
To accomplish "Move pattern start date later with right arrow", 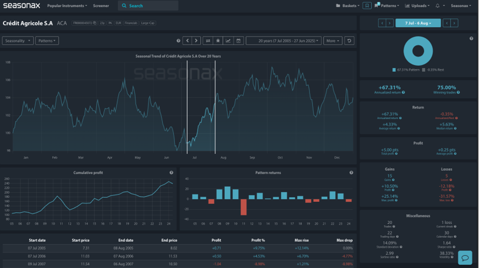I will pyautogui.click(x=389, y=23).
